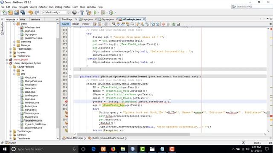273x153 pixels.
Task: Minimize the Projects panel
Action: click(x=57, y=20)
